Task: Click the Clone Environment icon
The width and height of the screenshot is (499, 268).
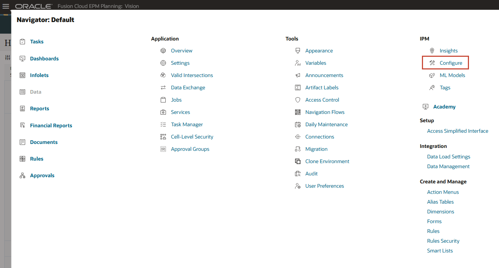Action: pos(297,161)
